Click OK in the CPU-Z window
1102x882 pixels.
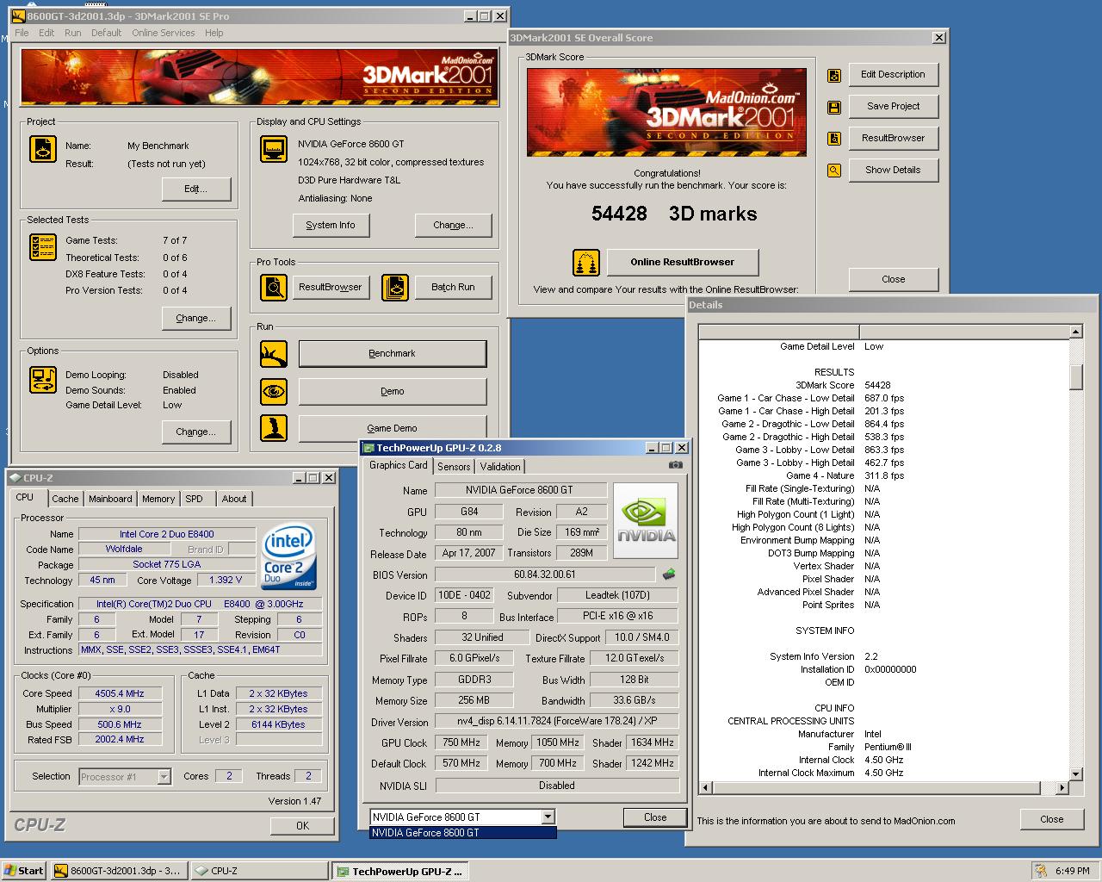[x=302, y=825]
